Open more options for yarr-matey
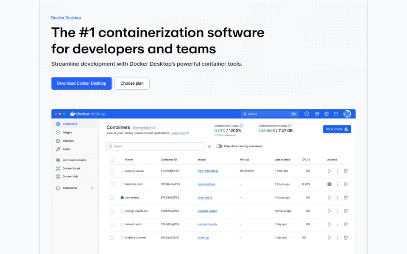The image size is (407, 254). (x=337, y=198)
